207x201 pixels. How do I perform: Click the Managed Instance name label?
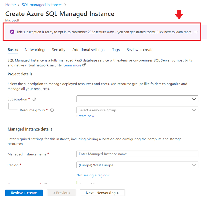[27, 154]
